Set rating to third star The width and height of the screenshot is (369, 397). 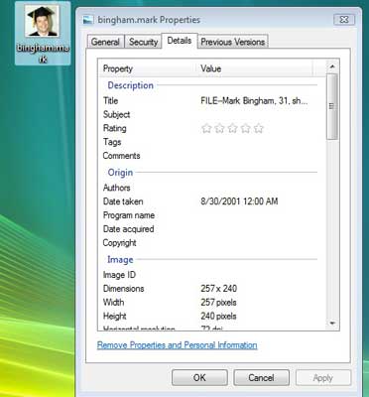tap(232, 128)
